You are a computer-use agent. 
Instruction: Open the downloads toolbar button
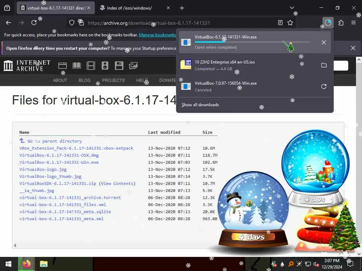(328, 23)
